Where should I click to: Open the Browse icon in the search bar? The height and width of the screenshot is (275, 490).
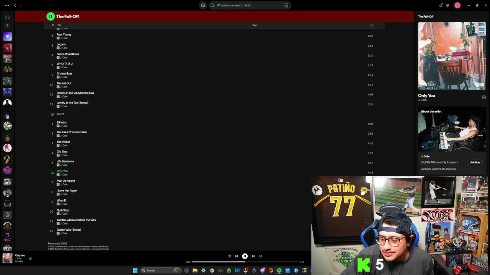[286, 5]
